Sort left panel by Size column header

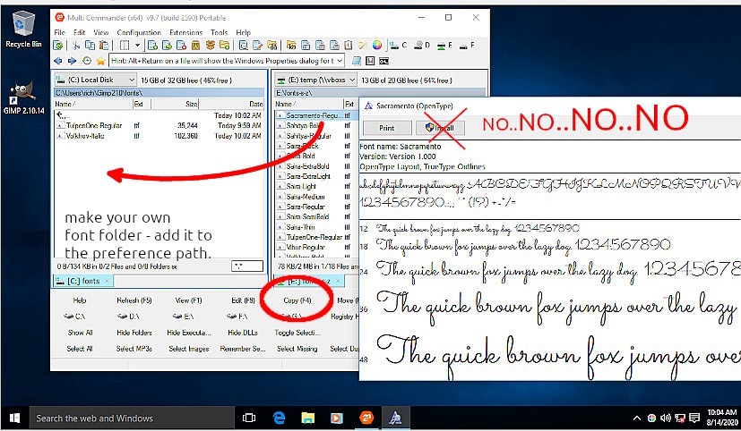(176, 105)
